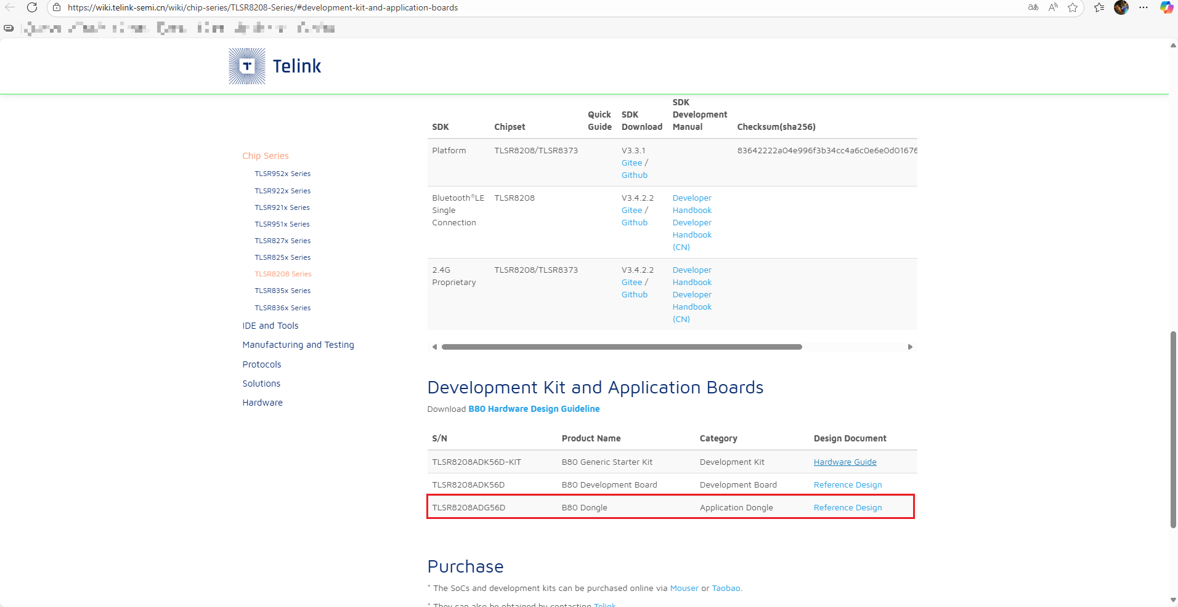Viewport: 1178px width, 607px height.
Task: Open the Copilot sidebar icon
Action: 1166,7
